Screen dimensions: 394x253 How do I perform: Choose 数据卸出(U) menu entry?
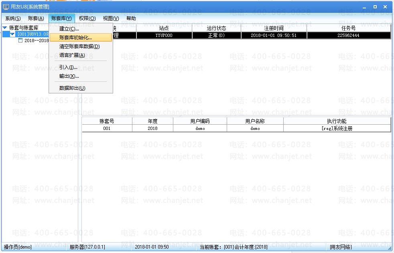tap(81, 88)
